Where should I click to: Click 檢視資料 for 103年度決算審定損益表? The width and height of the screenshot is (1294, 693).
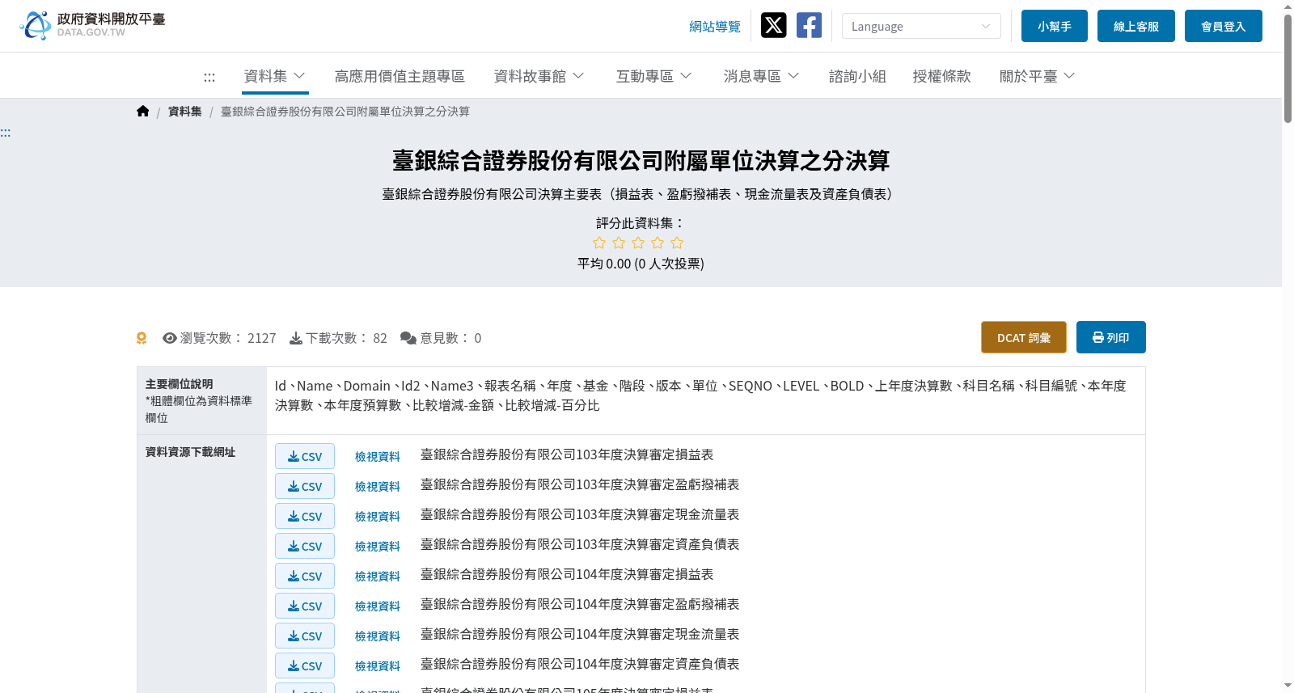[378, 457]
